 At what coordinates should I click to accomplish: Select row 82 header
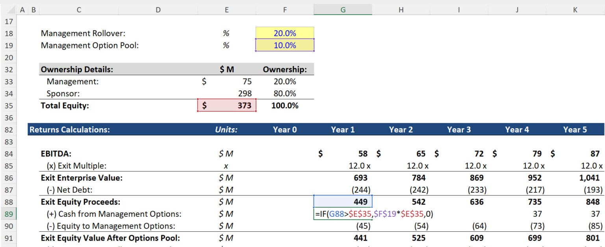[x=9, y=129]
